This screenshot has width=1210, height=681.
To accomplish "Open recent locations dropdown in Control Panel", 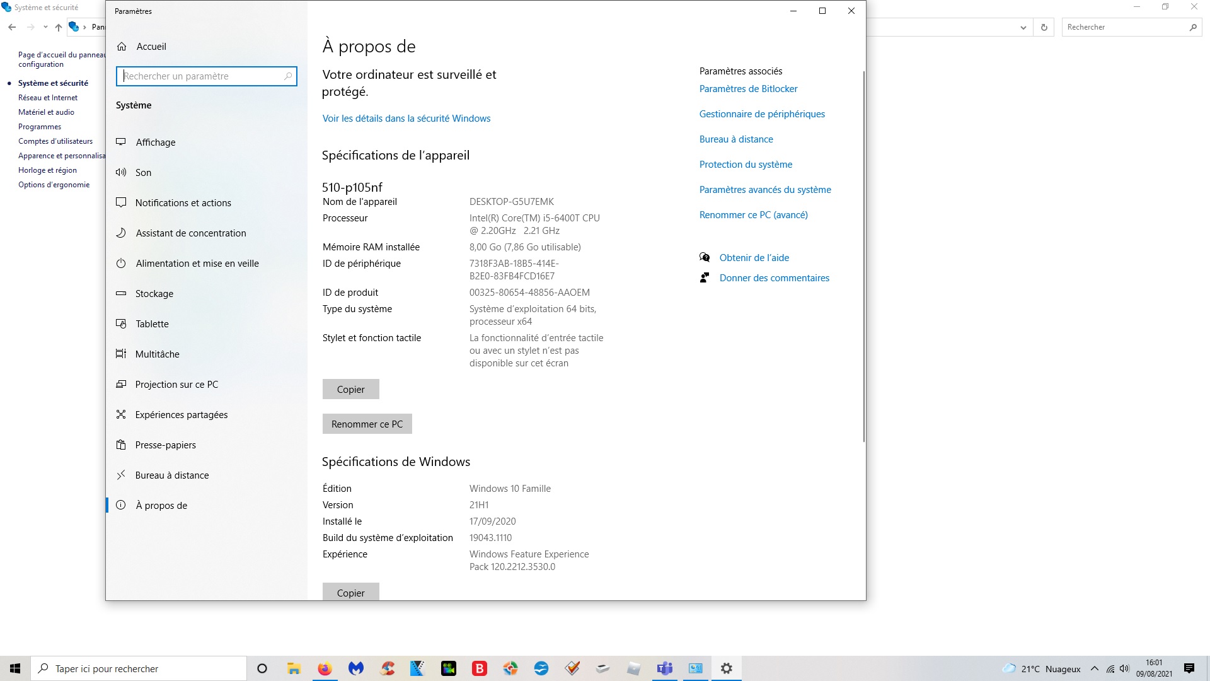I will pyautogui.click(x=45, y=27).
